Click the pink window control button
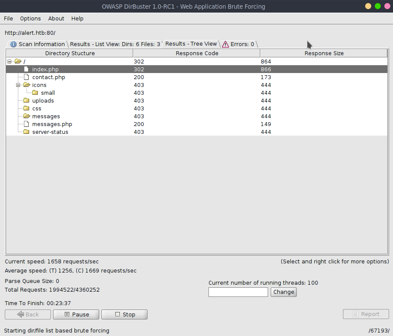393x336 pixels. pyautogui.click(x=387, y=6)
